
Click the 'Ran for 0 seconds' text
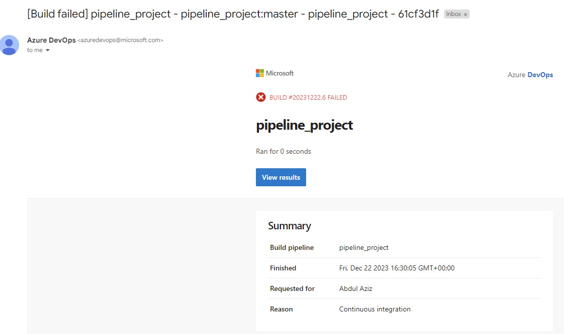tap(284, 152)
